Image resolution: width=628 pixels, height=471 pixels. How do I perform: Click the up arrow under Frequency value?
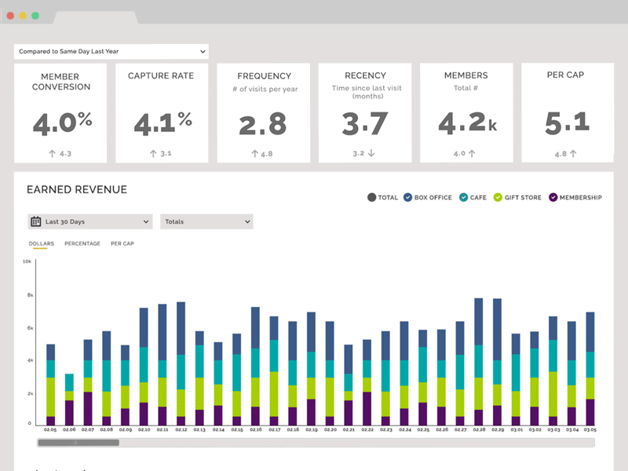[x=254, y=154]
